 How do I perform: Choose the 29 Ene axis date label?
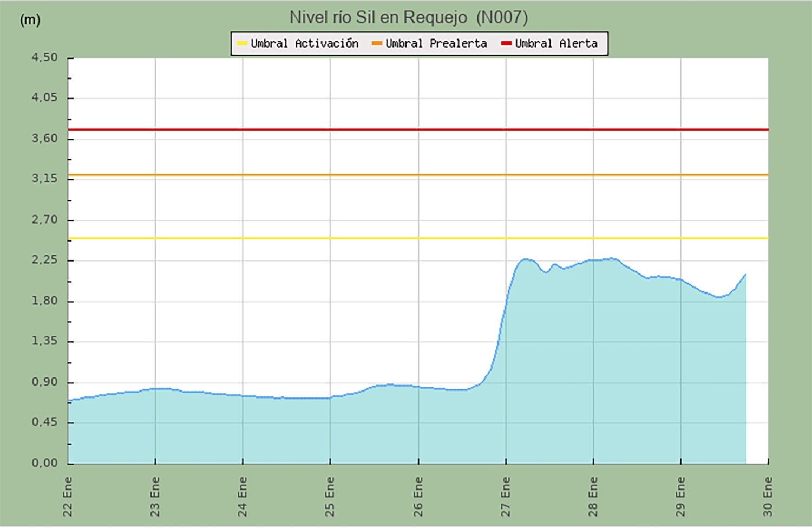pos(680,496)
